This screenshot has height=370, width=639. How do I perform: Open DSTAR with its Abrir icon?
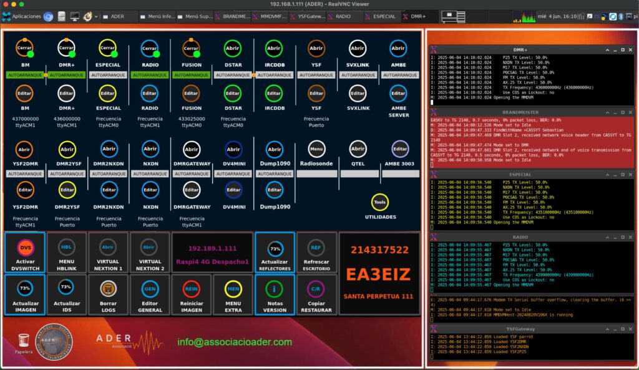point(232,48)
